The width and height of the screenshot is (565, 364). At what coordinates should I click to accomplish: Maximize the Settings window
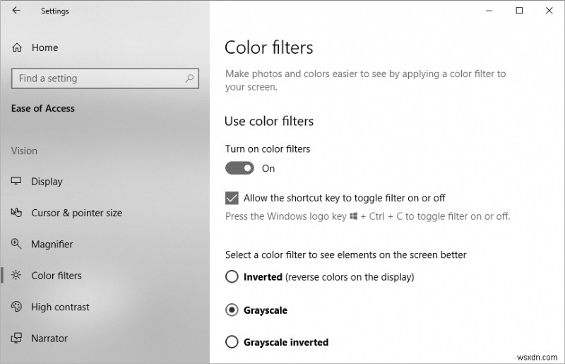[519, 11]
